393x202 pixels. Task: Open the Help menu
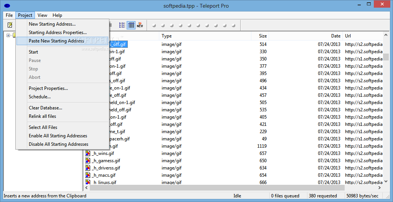(57, 15)
